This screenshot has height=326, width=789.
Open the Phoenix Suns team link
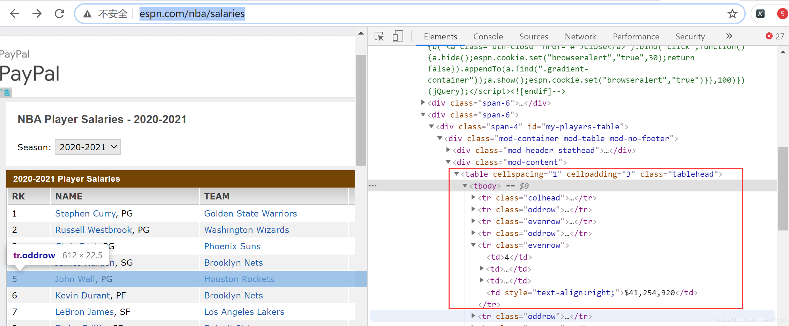pyautogui.click(x=232, y=246)
